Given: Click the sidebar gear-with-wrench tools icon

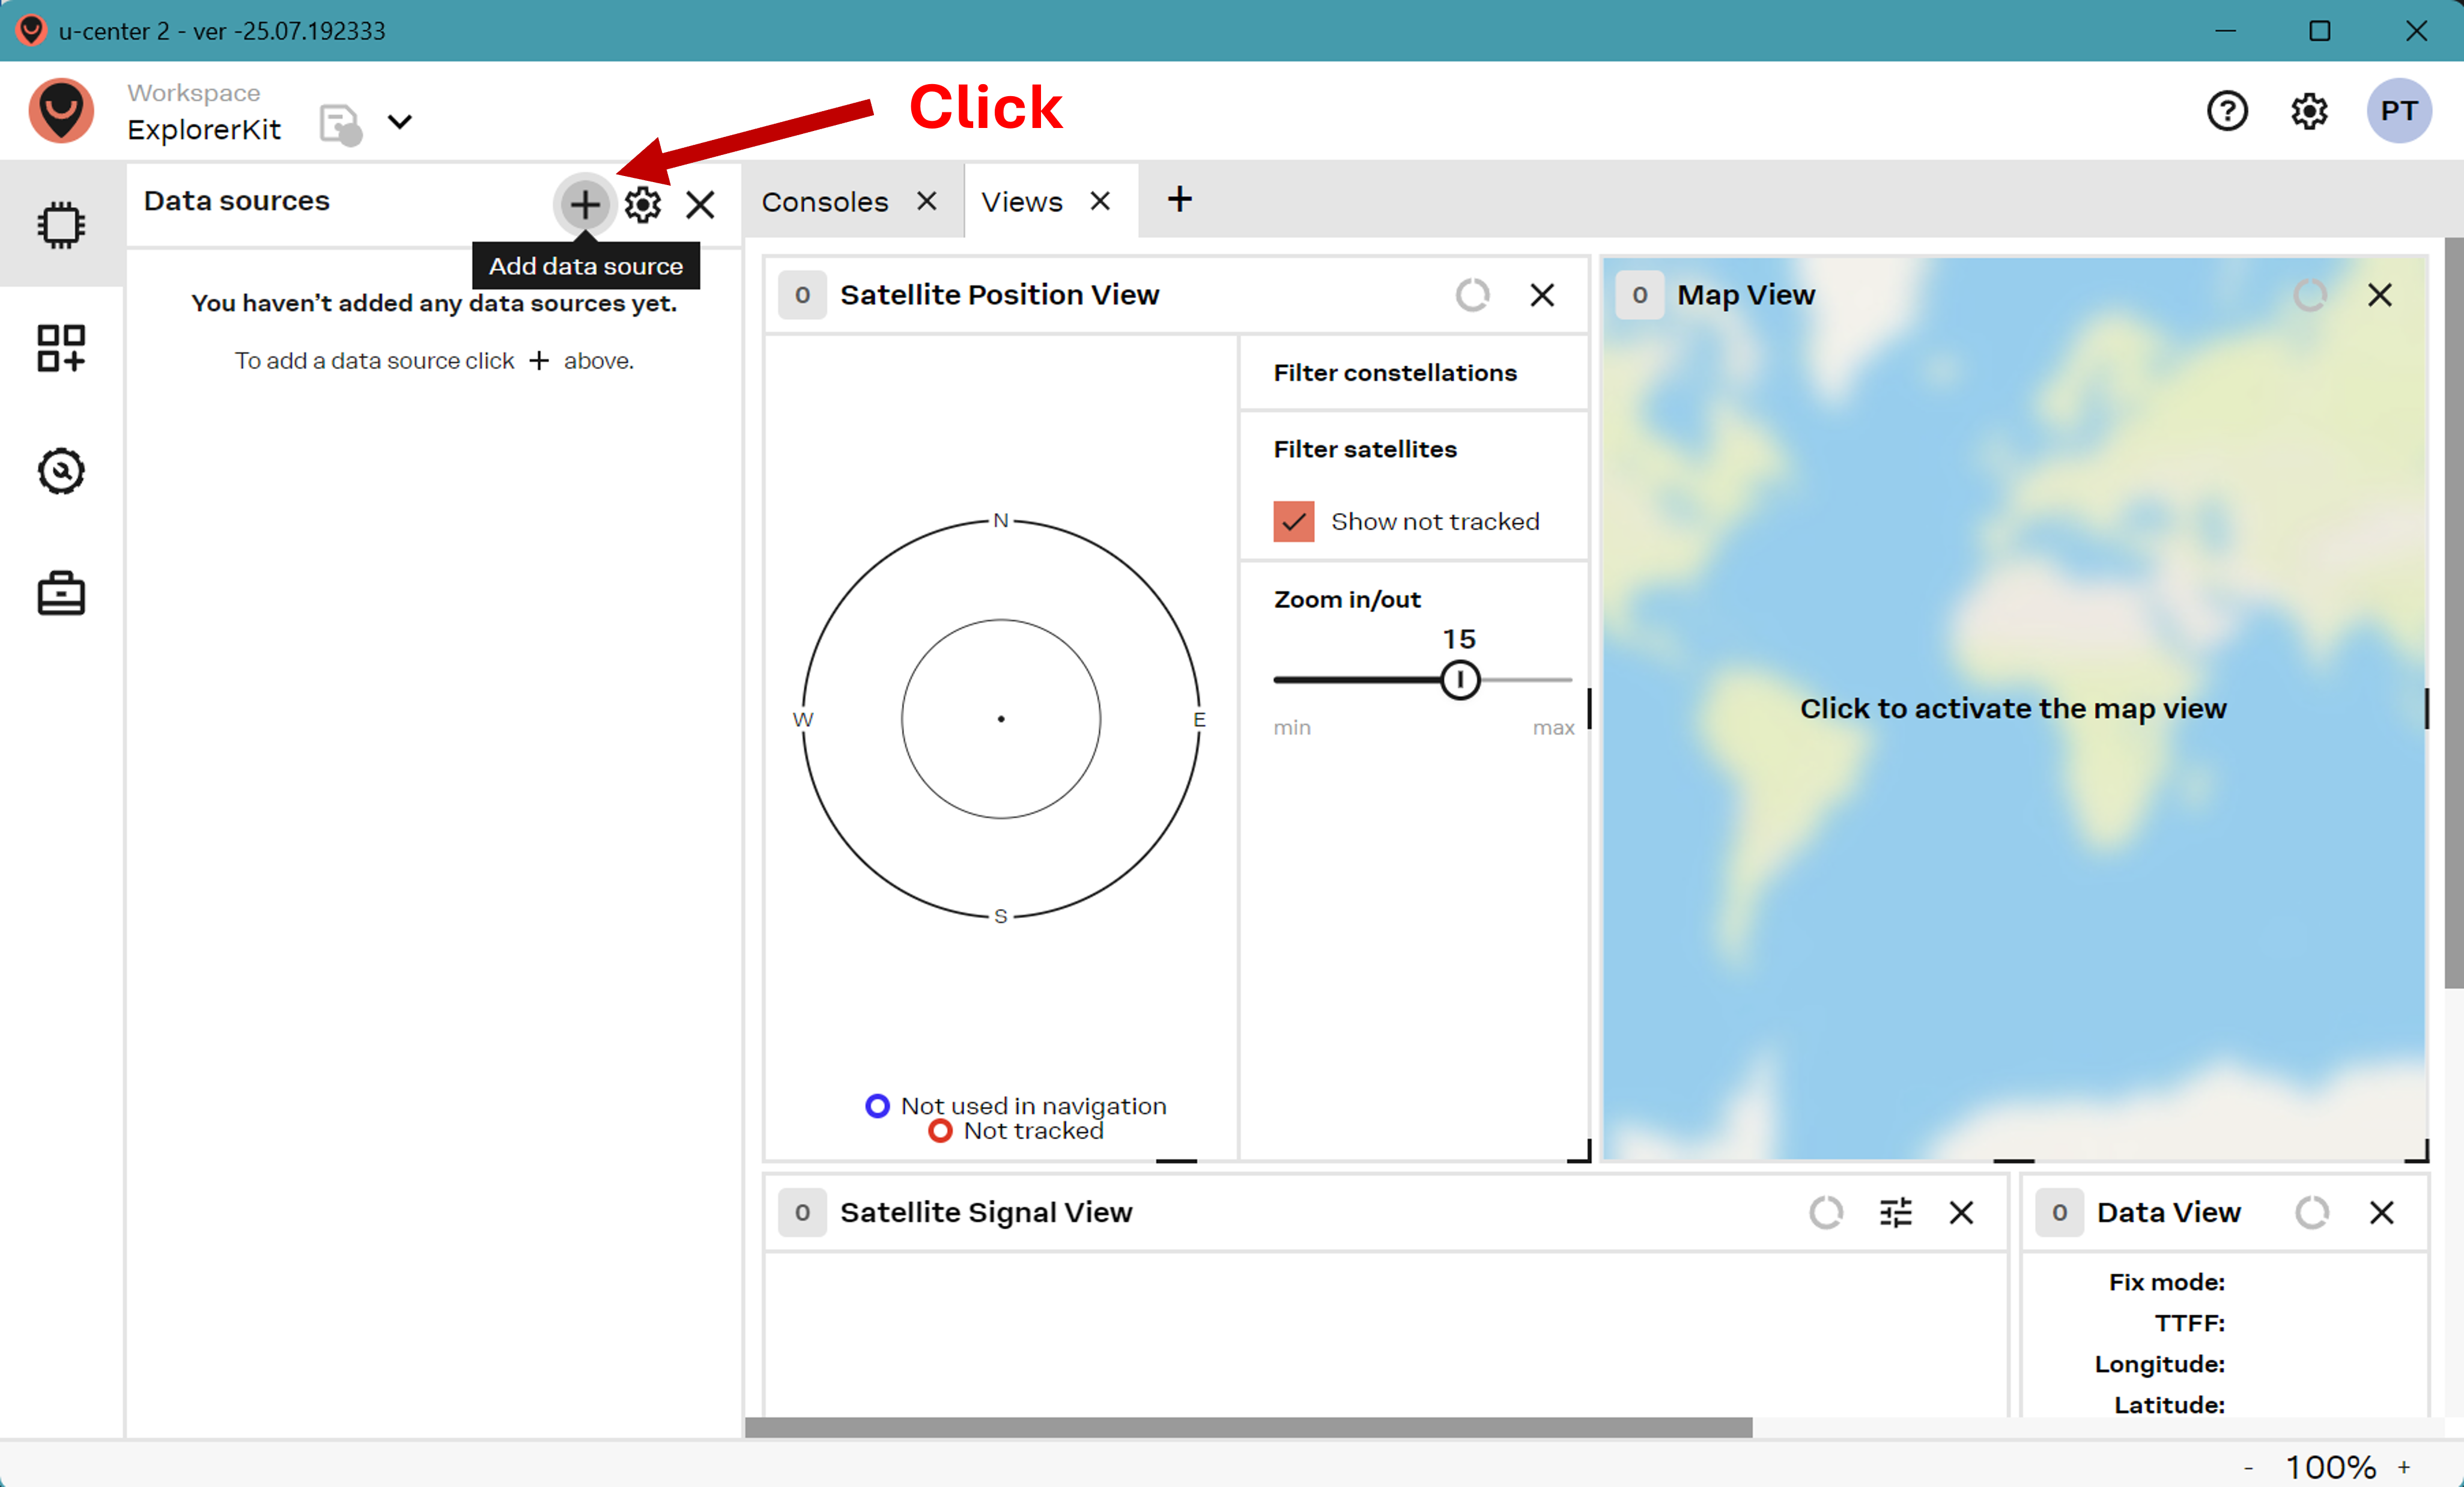Looking at the screenshot, I should click(x=61, y=471).
